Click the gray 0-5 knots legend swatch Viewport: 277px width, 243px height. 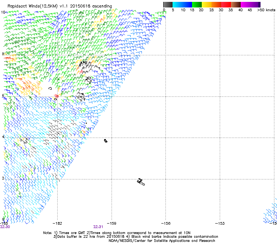pos(168,4)
